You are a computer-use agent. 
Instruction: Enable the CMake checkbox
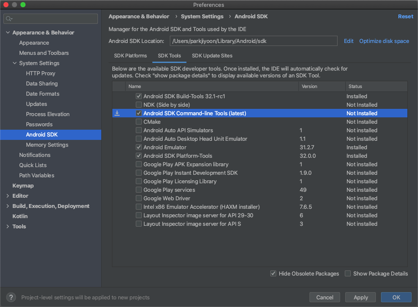pyautogui.click(x=139, y=122)
